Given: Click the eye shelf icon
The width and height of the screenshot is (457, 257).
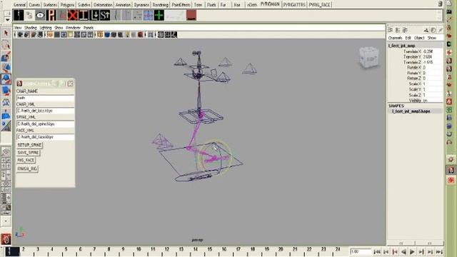Looking at the screenshot, I should coord(40,15).
